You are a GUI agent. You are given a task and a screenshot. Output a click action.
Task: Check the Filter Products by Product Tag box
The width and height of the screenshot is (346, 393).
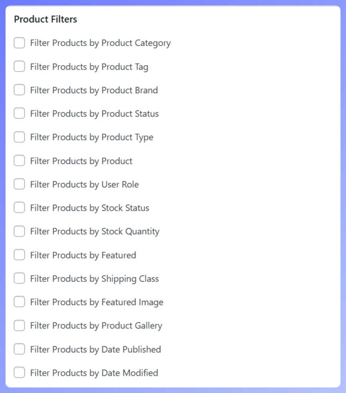(x=19, y=66)
